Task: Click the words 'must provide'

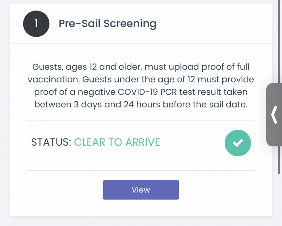Action: (x=226, y=79)
